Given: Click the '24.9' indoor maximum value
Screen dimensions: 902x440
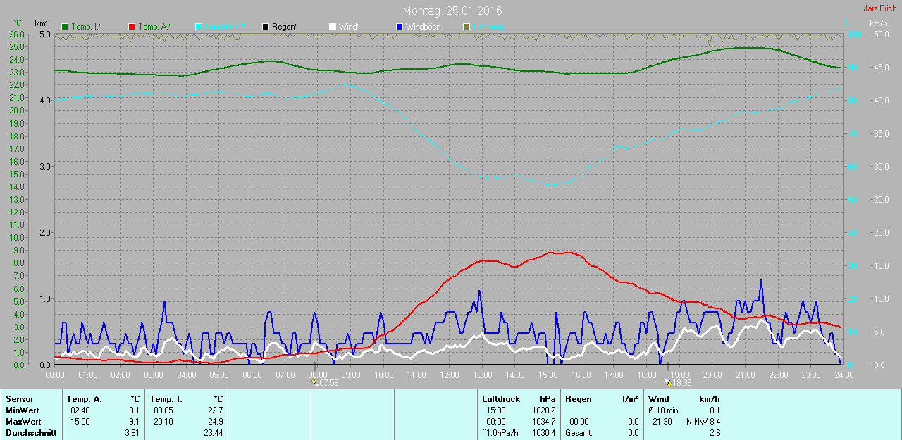Looking at the screenshot, I should coord(214,422).
